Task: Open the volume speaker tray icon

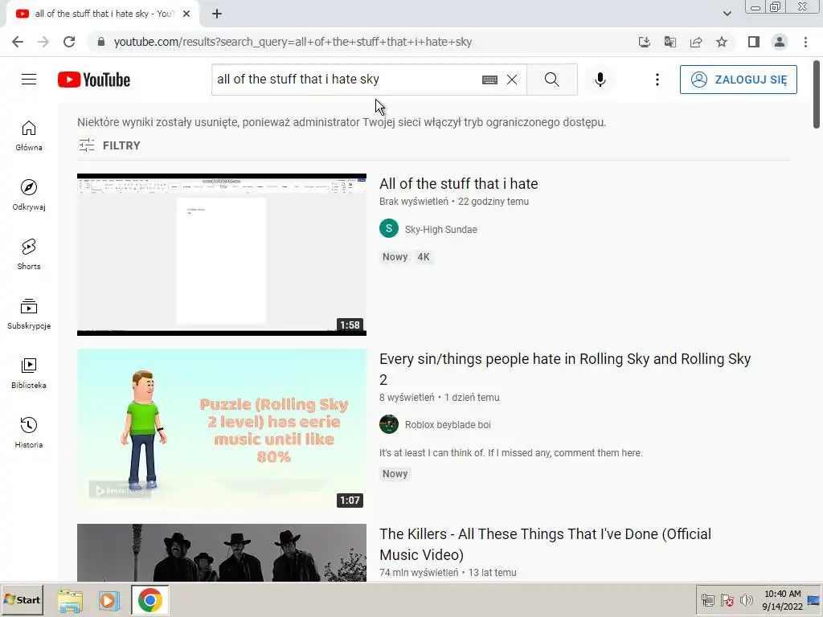Action: tap(746, 600)
